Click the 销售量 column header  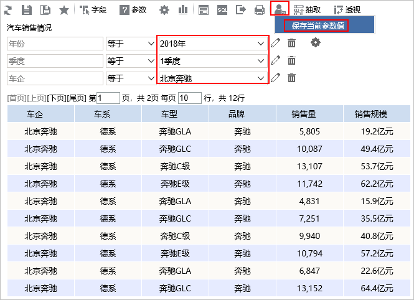click(309, 114)
